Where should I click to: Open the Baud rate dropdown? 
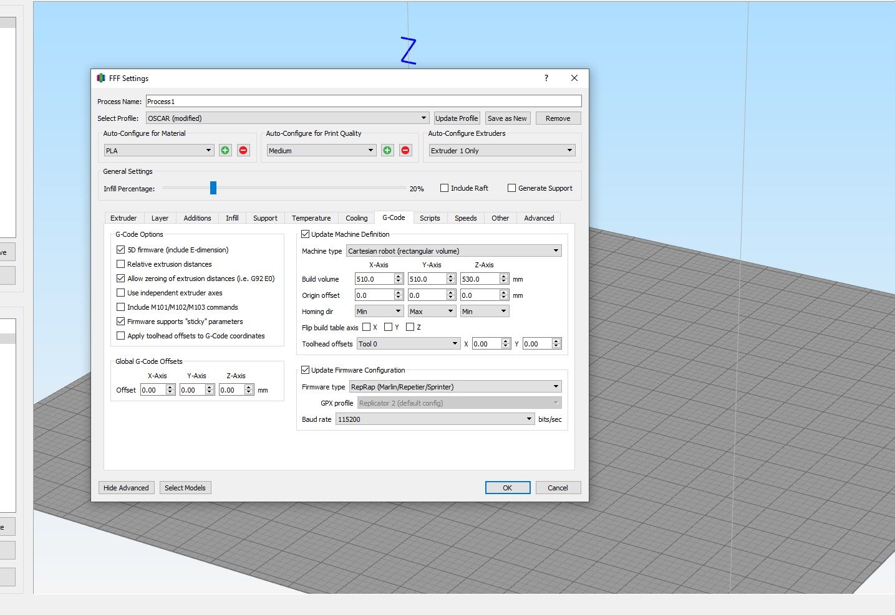(x=435, y=419)
